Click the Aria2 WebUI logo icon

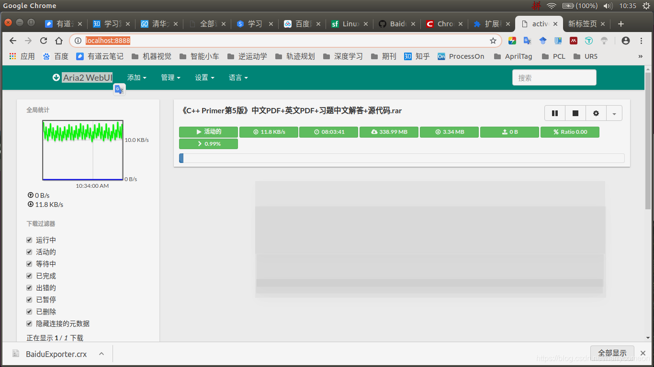[56, 77]
